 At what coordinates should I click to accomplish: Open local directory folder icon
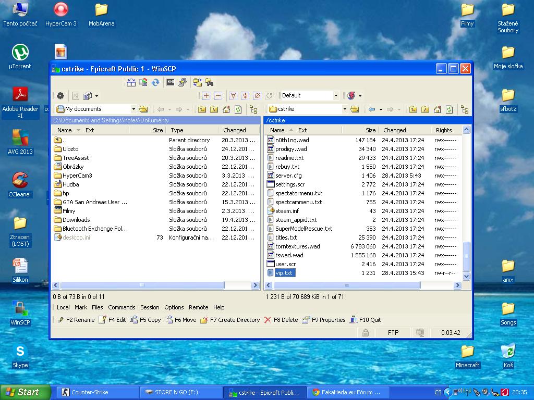click(144, 109)
